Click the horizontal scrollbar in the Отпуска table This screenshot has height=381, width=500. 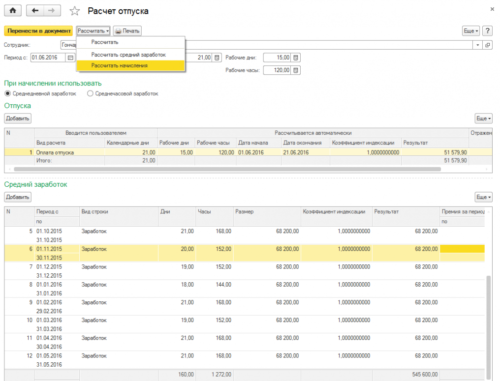[226, 169]
